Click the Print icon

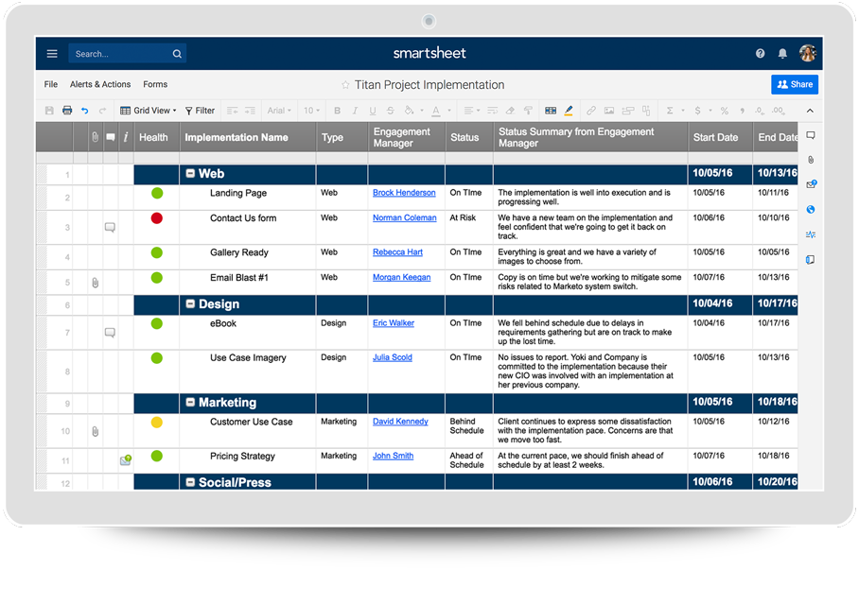coord(67,111)
